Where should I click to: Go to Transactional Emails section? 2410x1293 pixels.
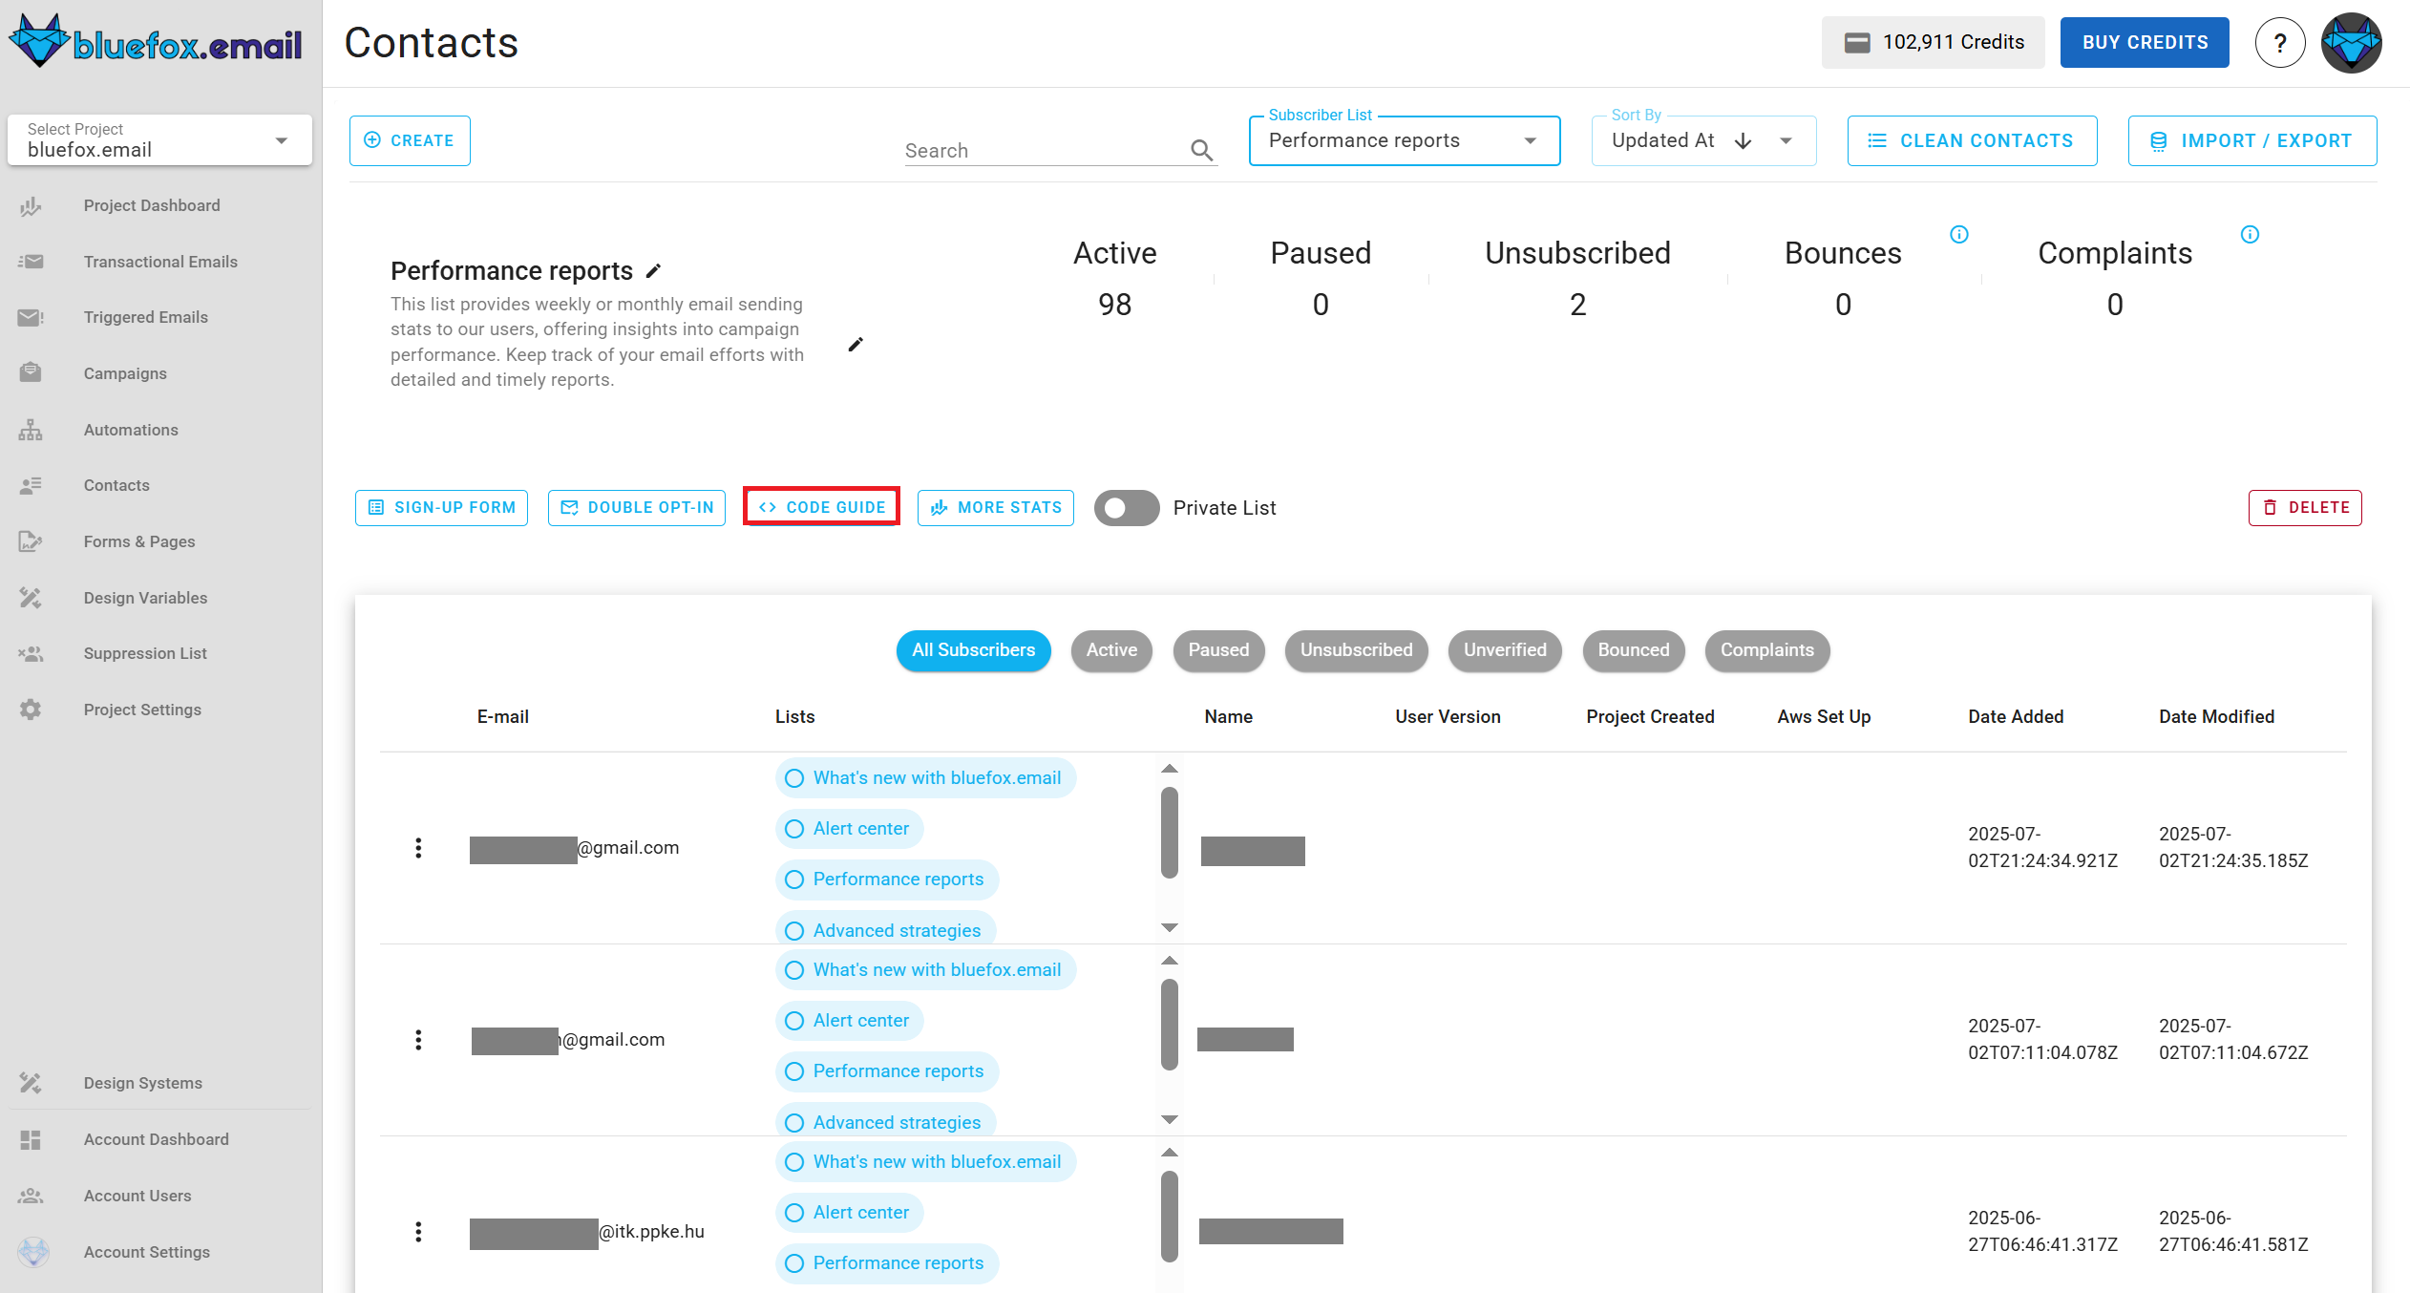(x=160, y=262)
